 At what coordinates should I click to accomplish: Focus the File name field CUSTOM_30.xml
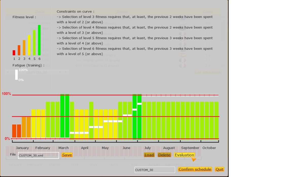39,156
